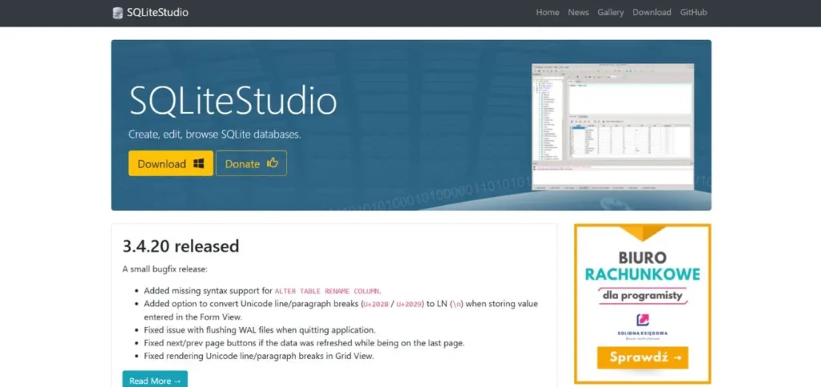Click the SQLiteStudio brand text in navbar
821x387 pixels.
157,13
